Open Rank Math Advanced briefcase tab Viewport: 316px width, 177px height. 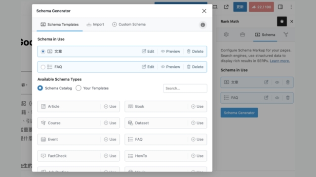tap(242, 34)
